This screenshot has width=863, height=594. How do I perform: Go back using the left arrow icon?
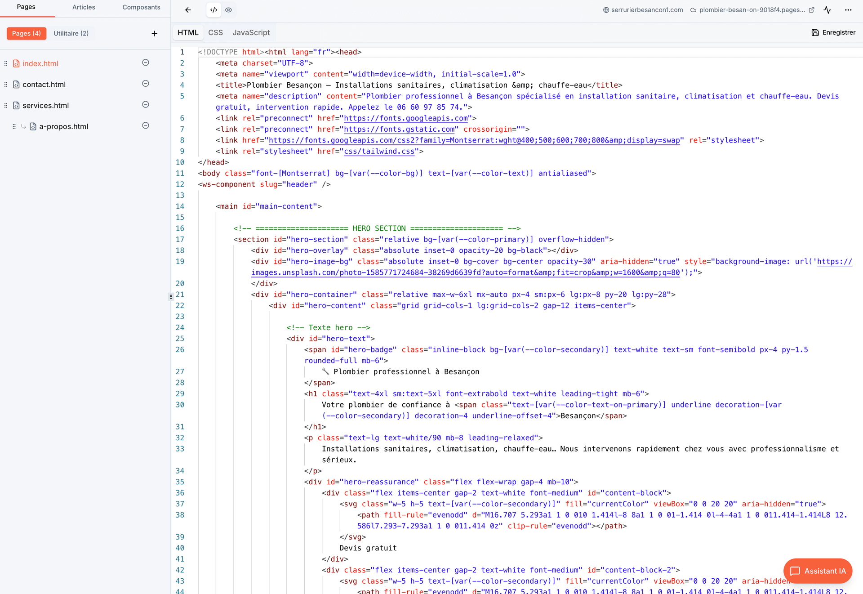click(188, 10)
